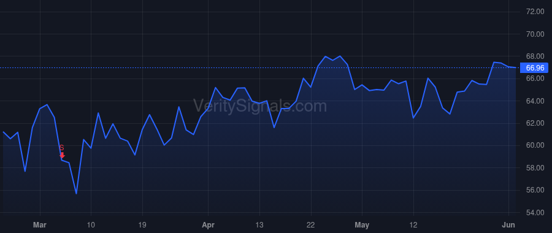Click the 60.00 price axis label
The height and width of the screenshot is (233, 552).
(x=535, y=145)
